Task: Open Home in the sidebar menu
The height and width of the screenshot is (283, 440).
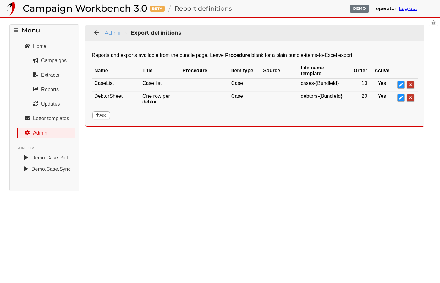Action: click(x=46, y=46)
